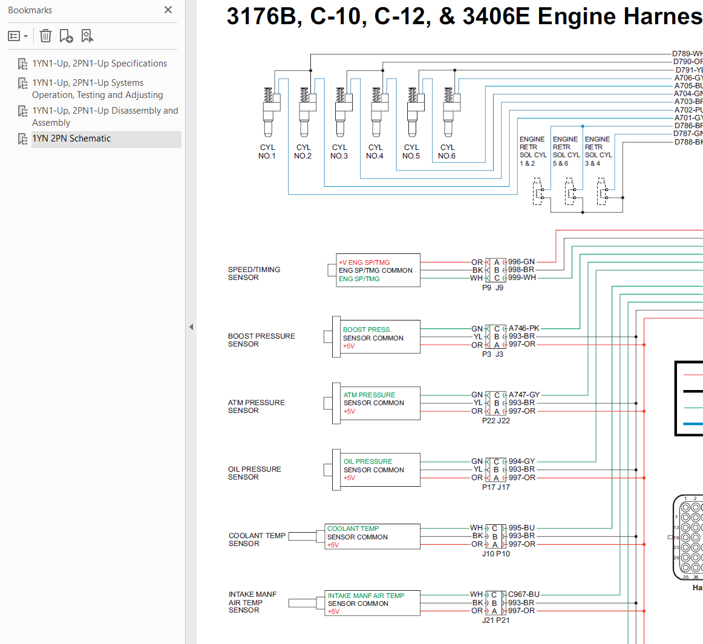Open Disassembly and Assembly bookmark
Screen dimensions: 703x644
pos(105,117)
